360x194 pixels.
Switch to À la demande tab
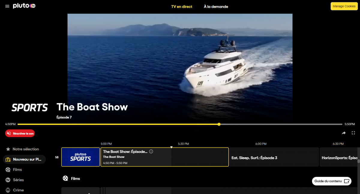(216, 7)
